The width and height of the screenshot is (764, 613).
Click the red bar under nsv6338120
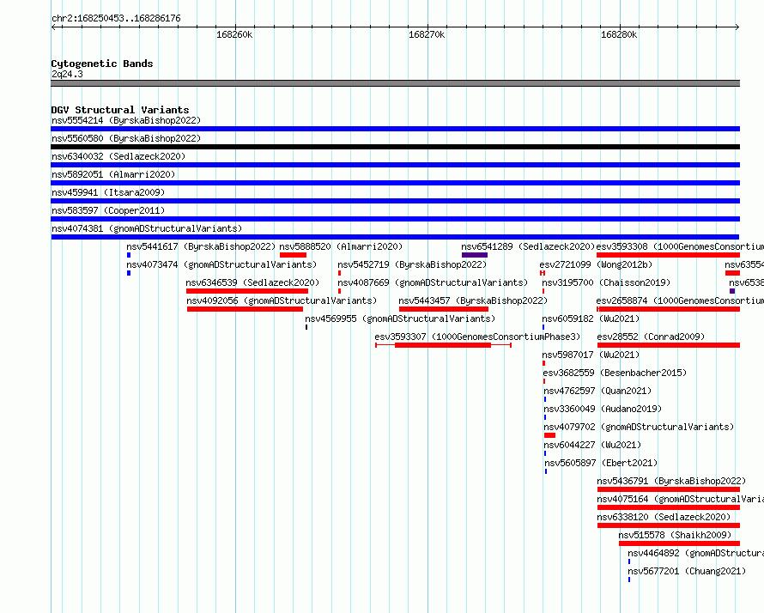click(669, 525)
